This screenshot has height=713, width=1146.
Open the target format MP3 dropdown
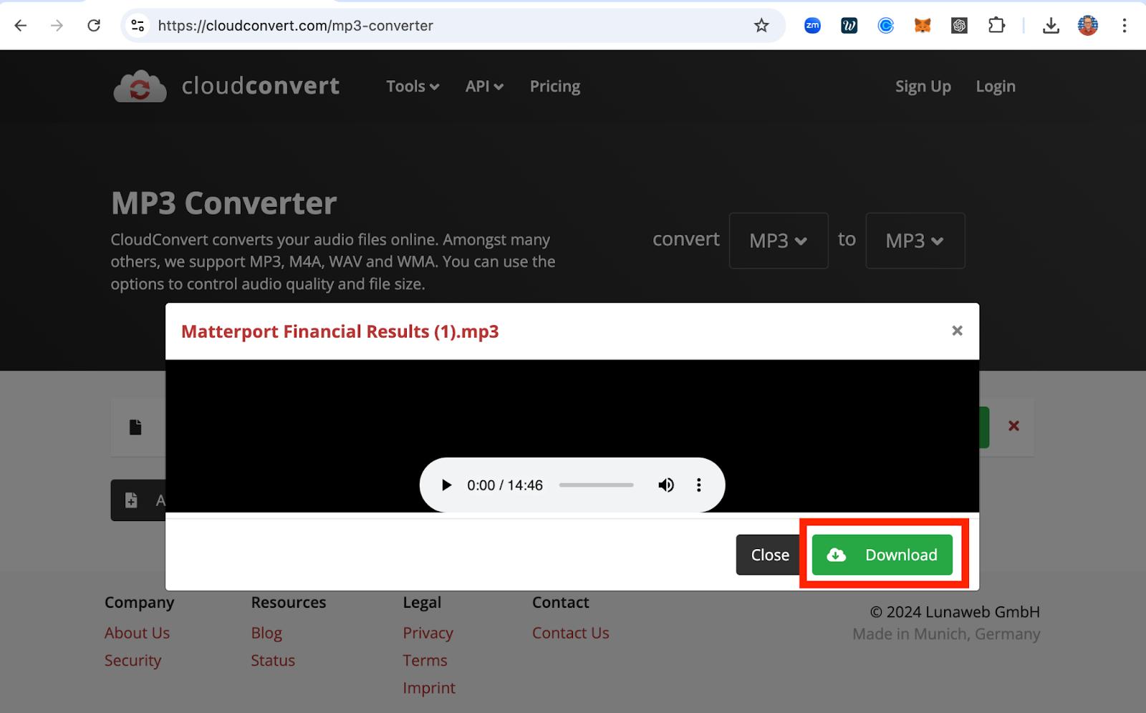point(915,241)
